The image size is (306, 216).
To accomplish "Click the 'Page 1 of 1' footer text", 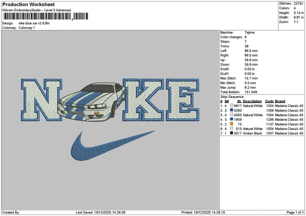I will (x=295, y=212).
